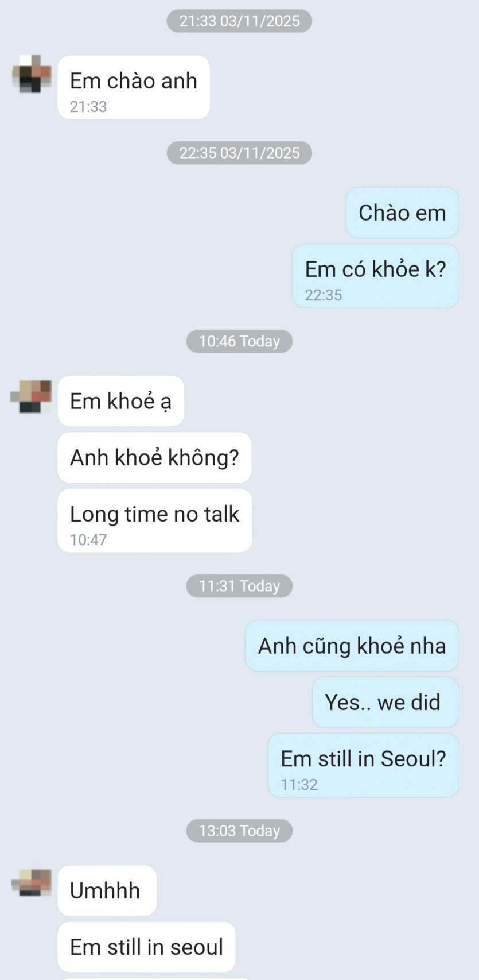Select the "Anh khoẻ không?" message bubble
Image resolution: width=479 pixels, height=980 pixels.
pyautogui.click(x=154, y=457)
